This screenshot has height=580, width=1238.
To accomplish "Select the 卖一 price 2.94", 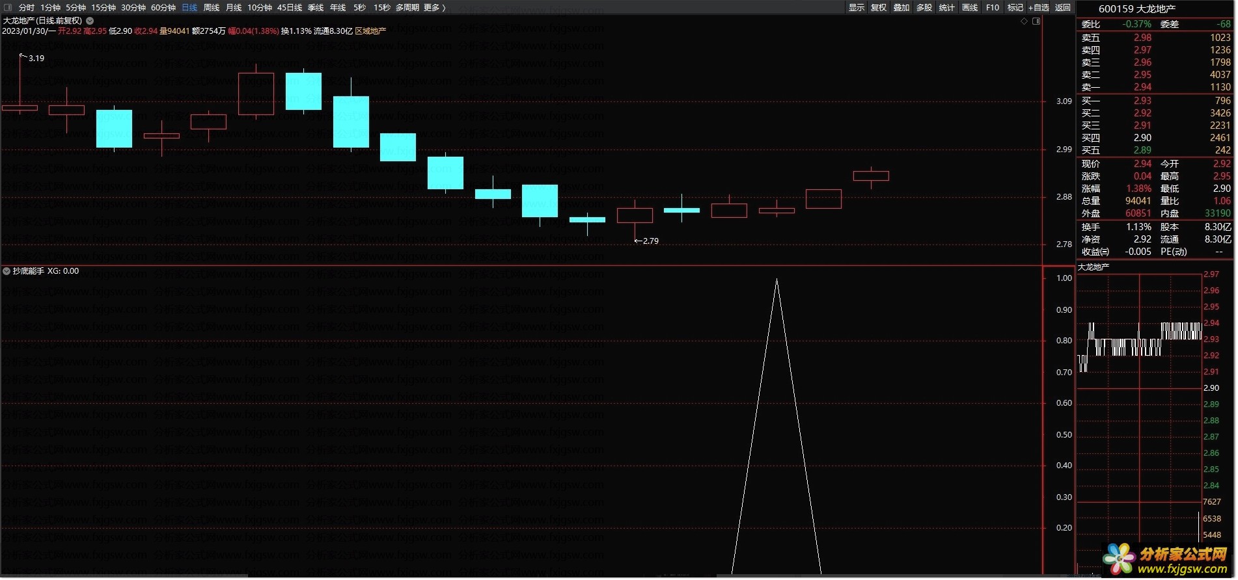I will click(1142, 87).
